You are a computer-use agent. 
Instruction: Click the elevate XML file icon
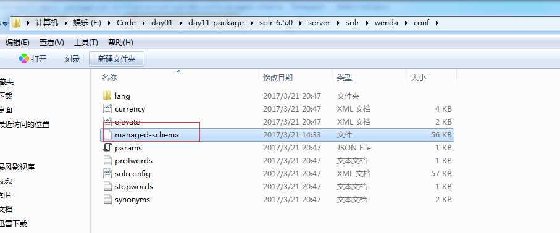(x=107, y=121)
